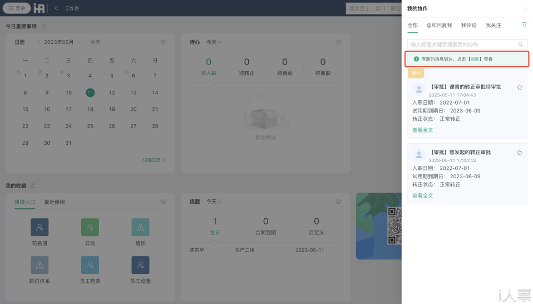The image size is (533, 304).
Task: Switch to 自定义 reminder tab
Action: click(317, 226)
